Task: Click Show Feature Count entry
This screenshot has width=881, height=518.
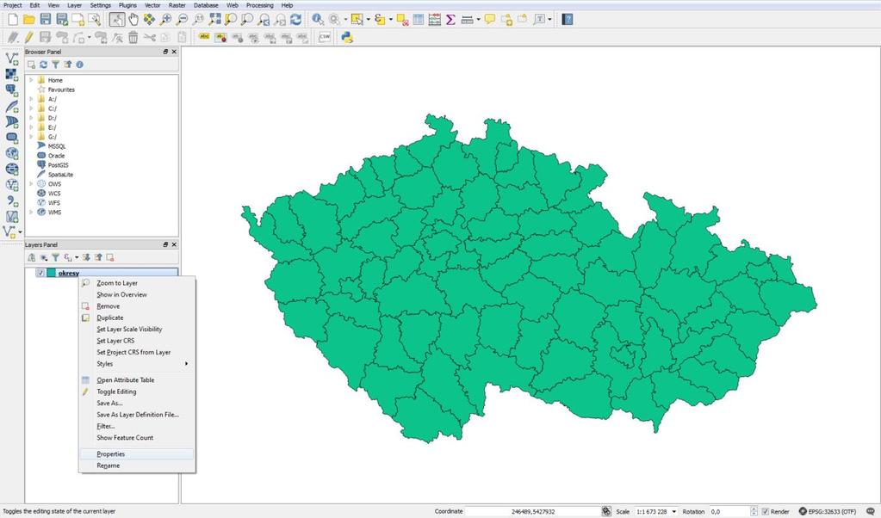Action: 137,438
